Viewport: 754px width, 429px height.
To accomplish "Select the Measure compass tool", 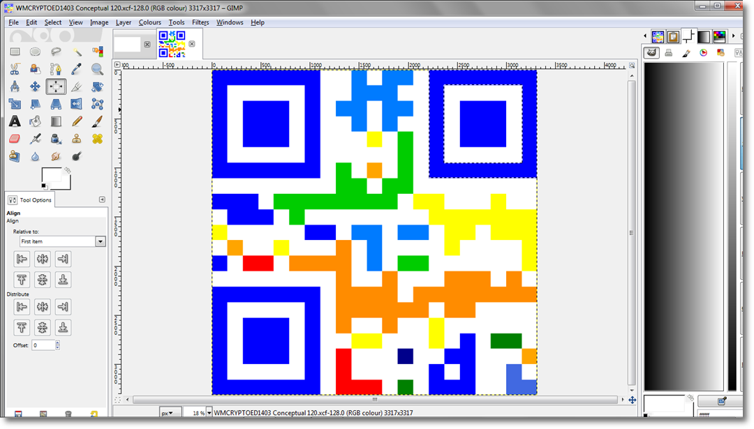I will pyautogui.click(x=15, y=86).
